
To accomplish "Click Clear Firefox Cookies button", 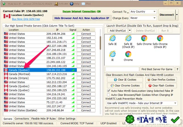I will tap(161, 79).
